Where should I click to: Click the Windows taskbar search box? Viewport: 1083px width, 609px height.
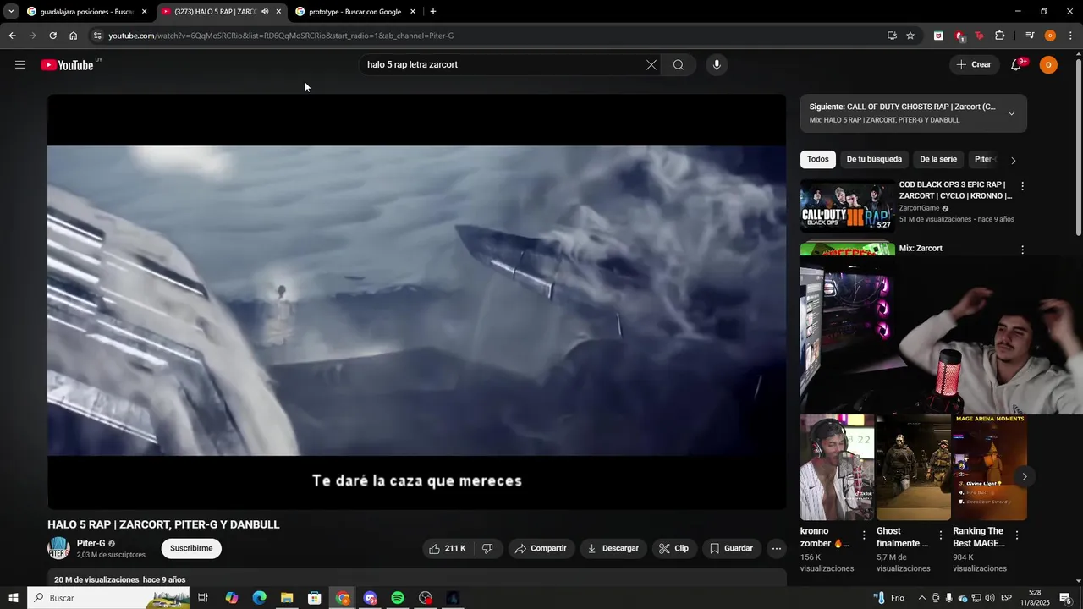[109, 598]
